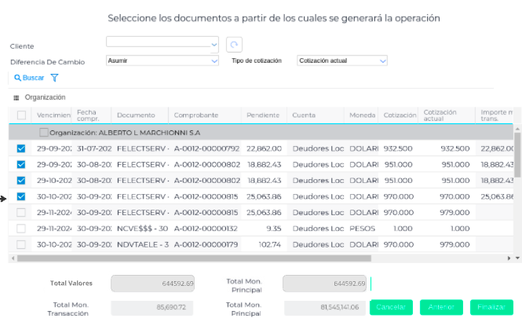Check the NDVTAELE row checkbox

pos(21,244)
